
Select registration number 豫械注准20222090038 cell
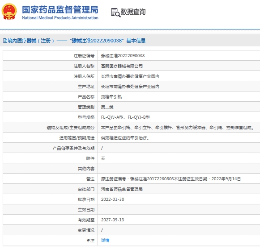tap(123, 56)
